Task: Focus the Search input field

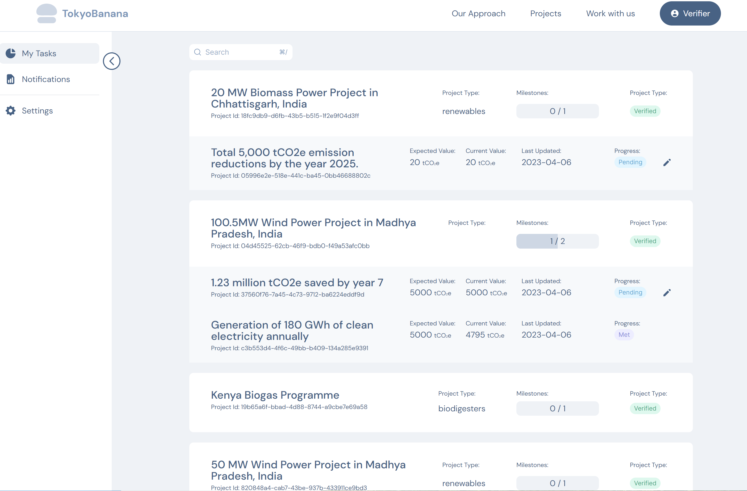Action: [x=241, y=52]
